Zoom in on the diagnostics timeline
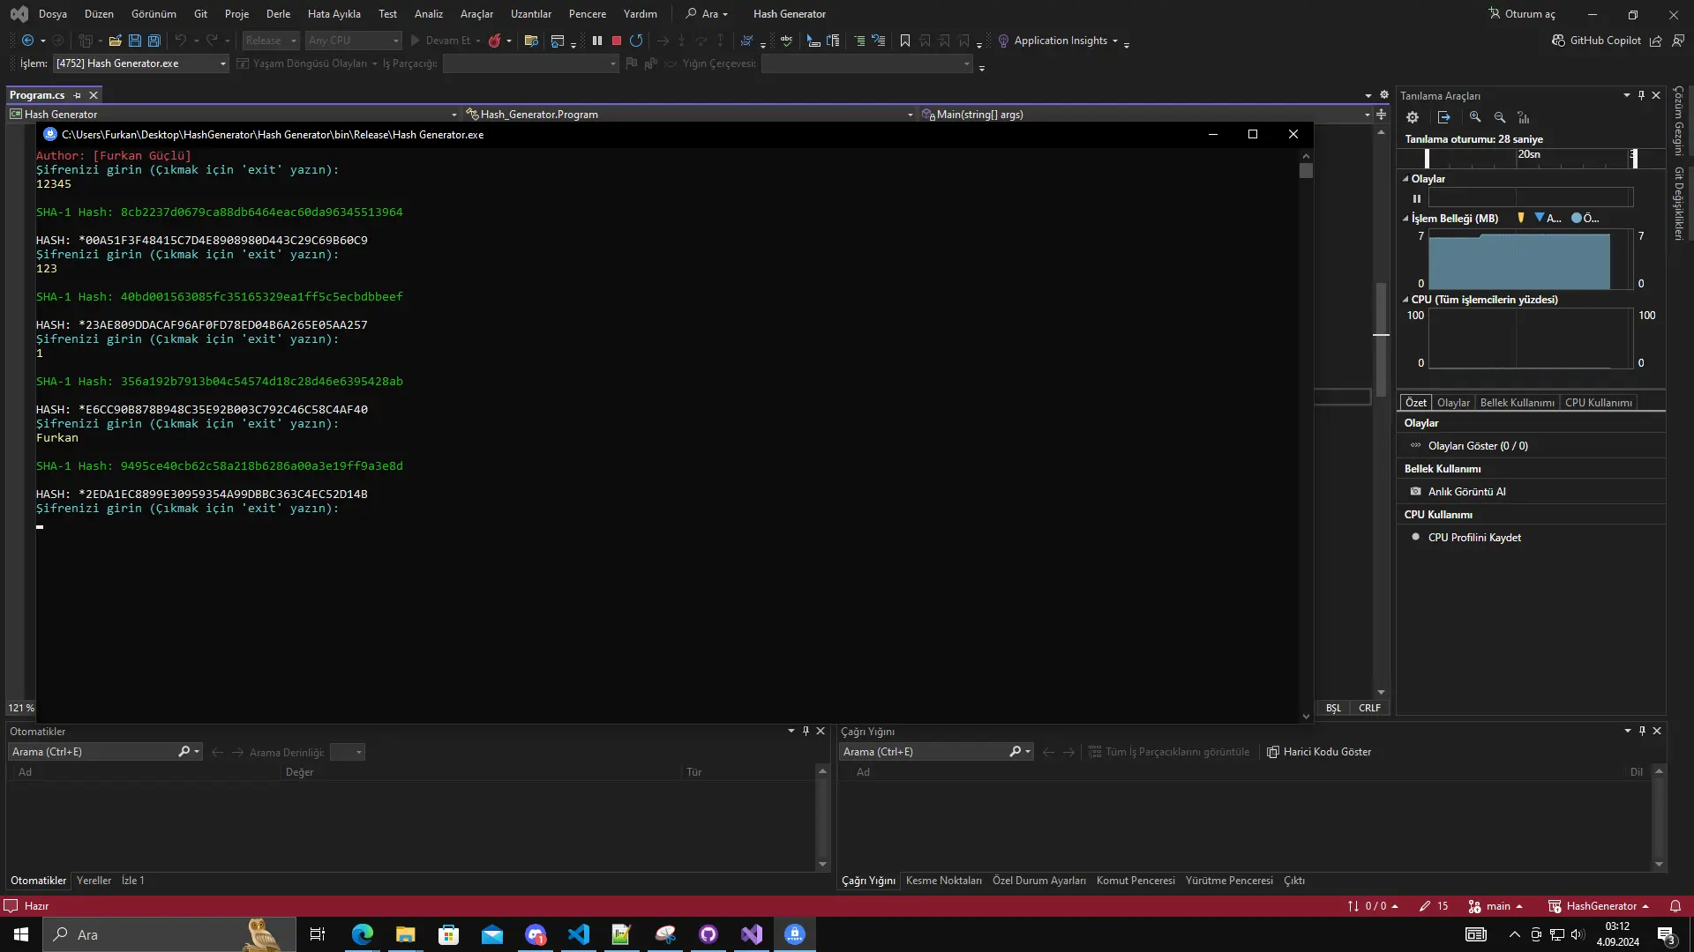This screenshot has width=1694, height=952. [1475, 117]
